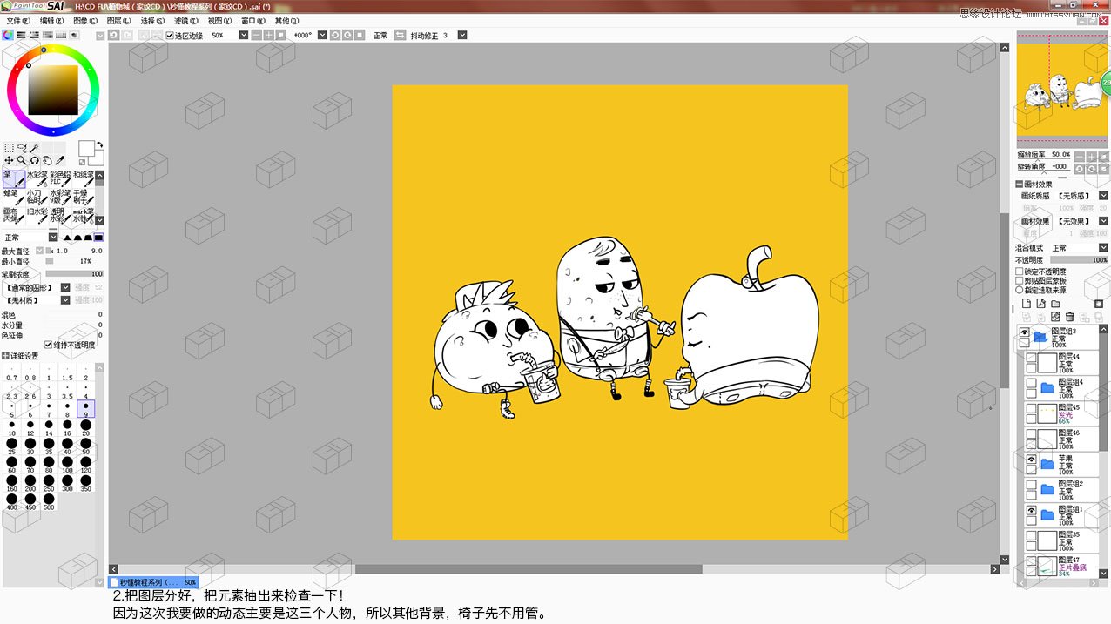Select the 水彩笔 watercolor brush tool
1111x624 pixels.
(37, 180)
